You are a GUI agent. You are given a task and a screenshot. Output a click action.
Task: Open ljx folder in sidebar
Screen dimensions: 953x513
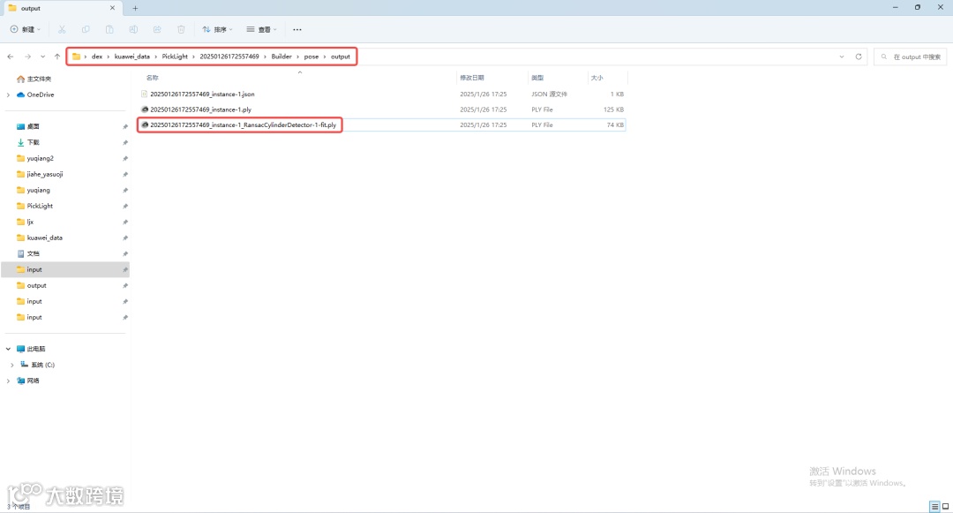tap(30, 222)
